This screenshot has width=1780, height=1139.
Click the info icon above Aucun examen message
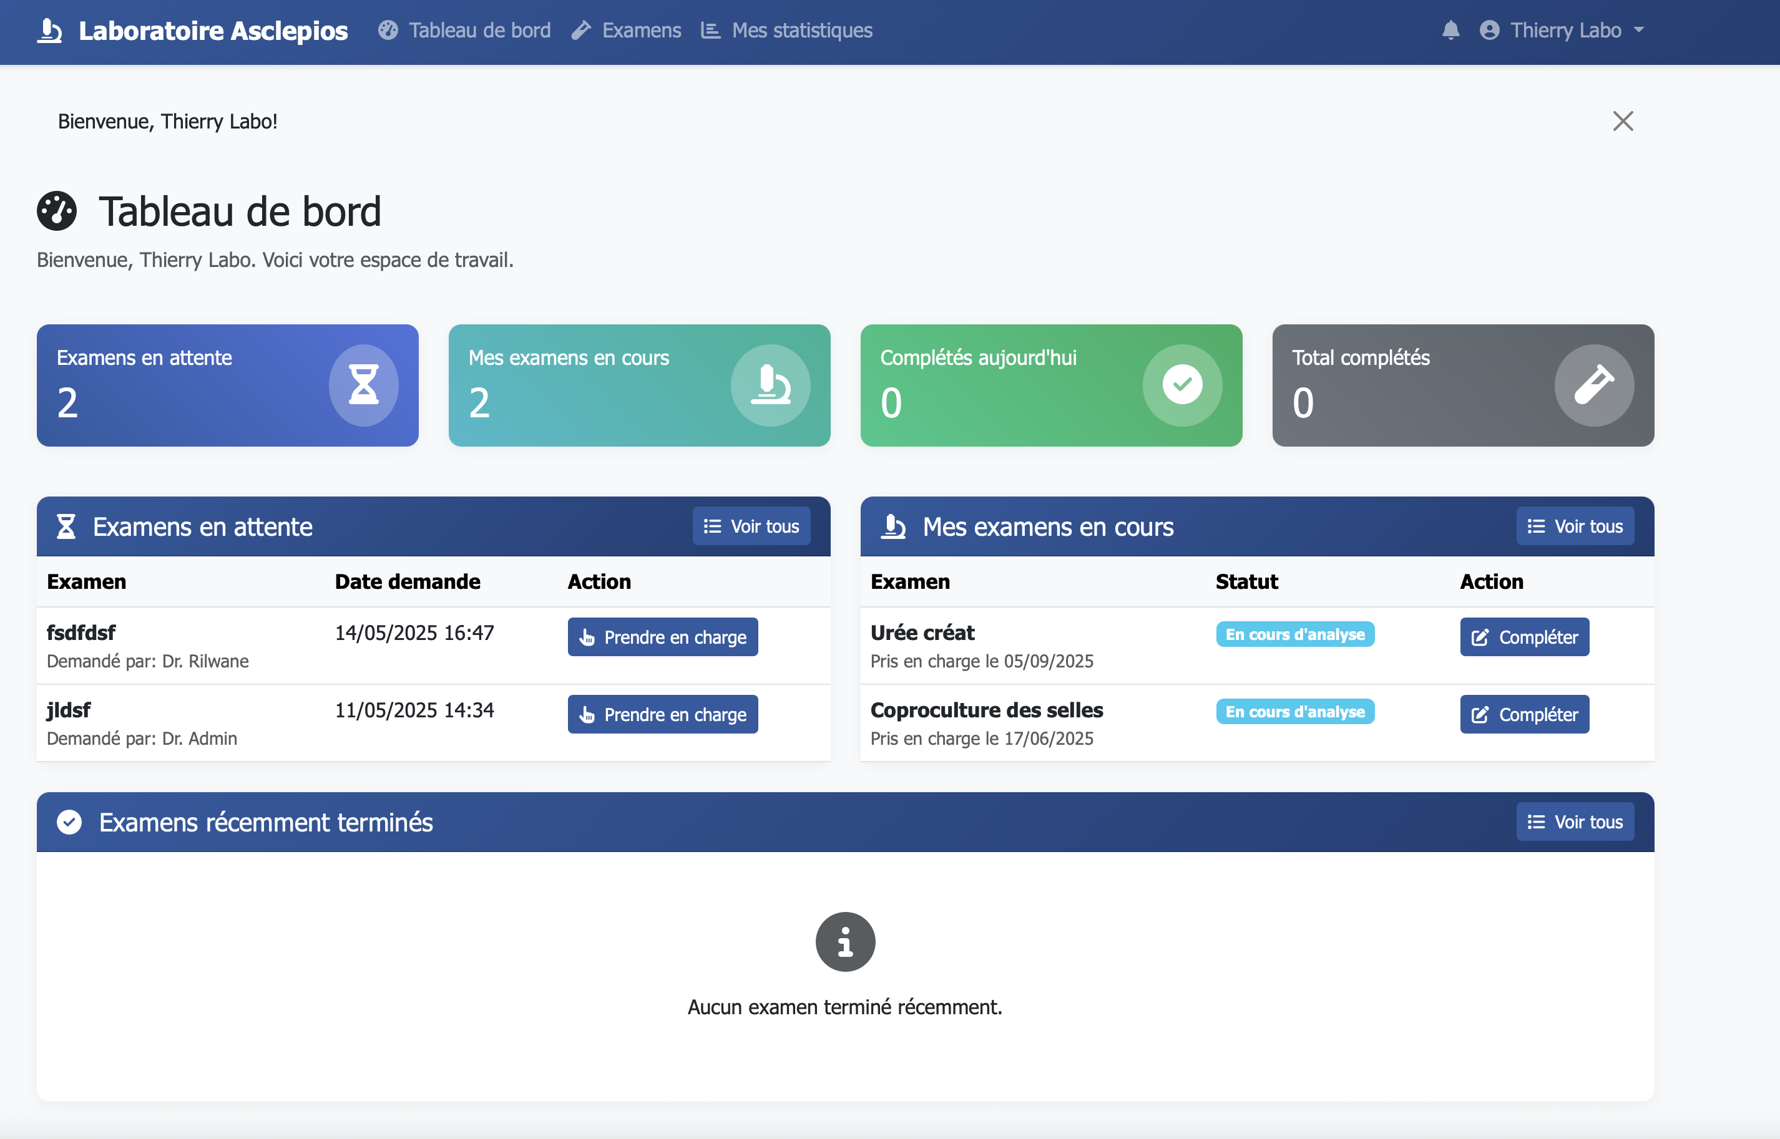coord(845,941)
